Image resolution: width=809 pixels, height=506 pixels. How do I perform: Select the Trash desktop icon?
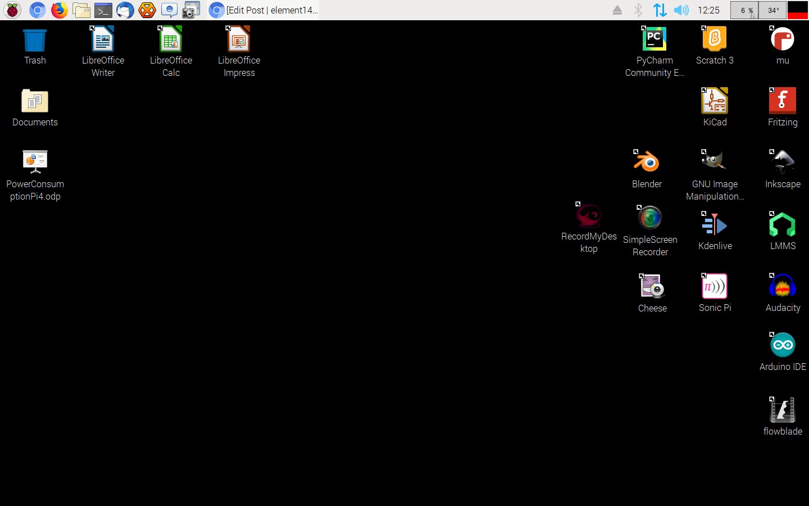(x=35, y=47)
